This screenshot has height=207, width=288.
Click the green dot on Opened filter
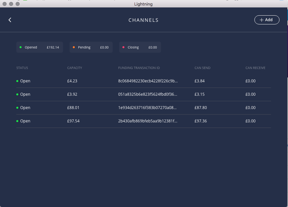pos(21,47)
